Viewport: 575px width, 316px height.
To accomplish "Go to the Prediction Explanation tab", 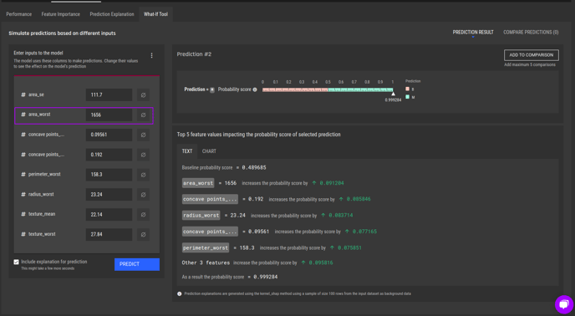I will click(x=112, y=14).
